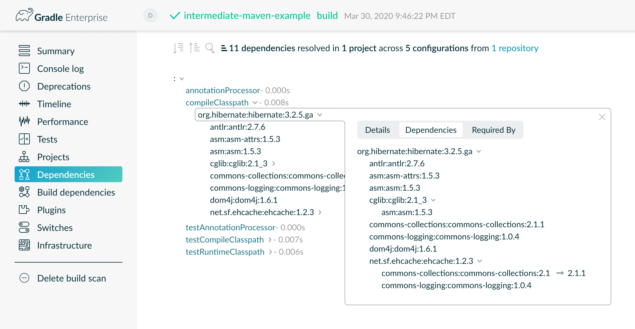
Task: Switch to the Required By tab
Action: [x=493, y=130]
